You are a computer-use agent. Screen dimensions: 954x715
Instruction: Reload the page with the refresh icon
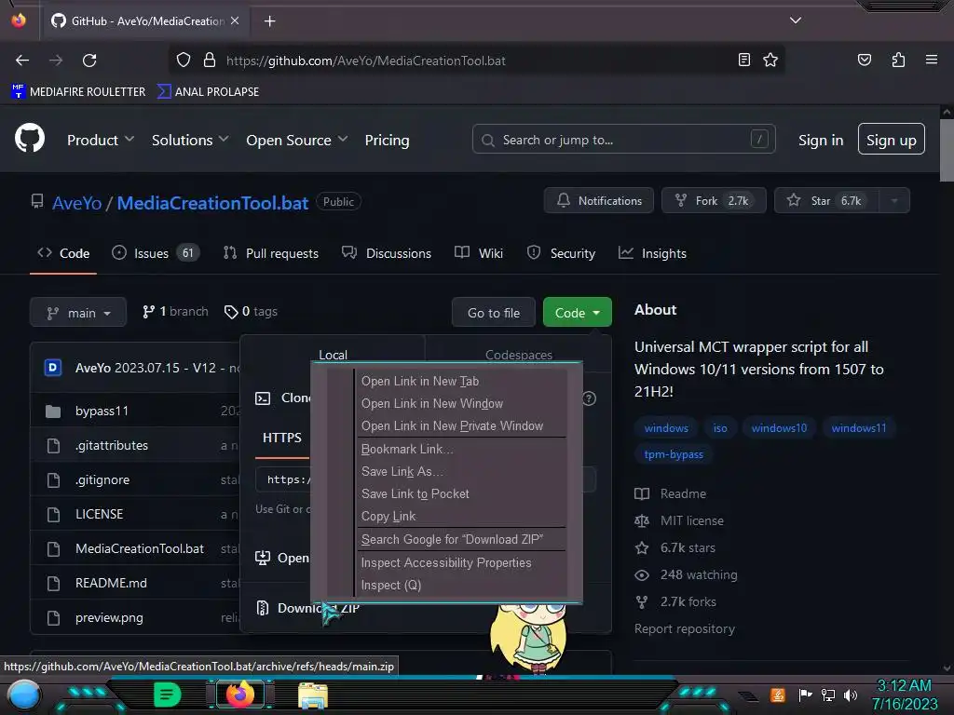[x=89, y=61]
